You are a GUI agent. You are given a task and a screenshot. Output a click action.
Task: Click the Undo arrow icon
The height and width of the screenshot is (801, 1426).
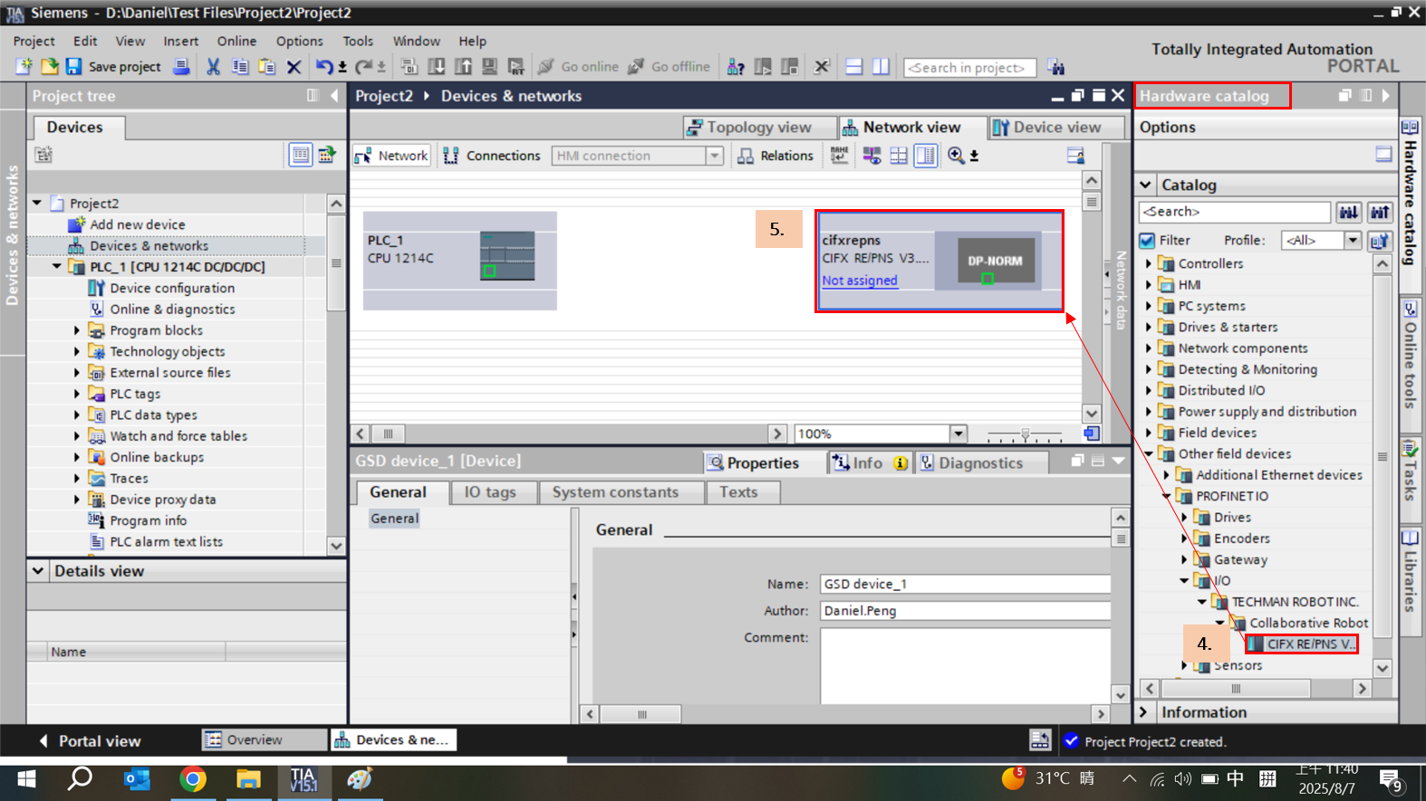tap(324, 66)
